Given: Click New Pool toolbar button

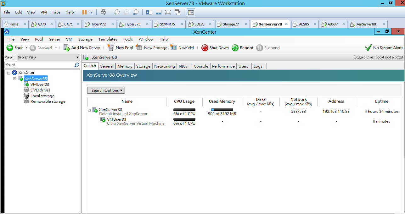Looking at the screenshot, I should click(x=120, y=48).
